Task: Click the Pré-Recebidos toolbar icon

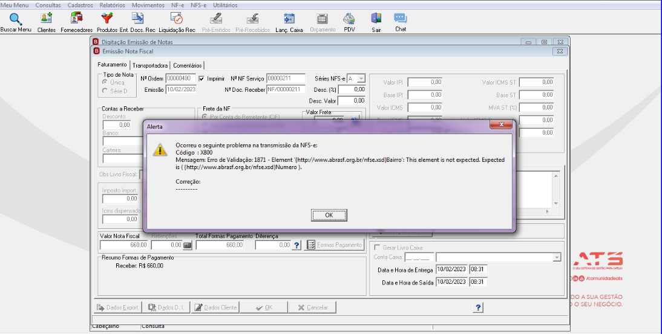Action: point(252,23)
